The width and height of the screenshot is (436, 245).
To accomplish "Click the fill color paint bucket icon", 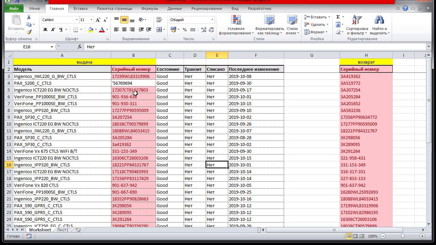I will click(90, 30).
